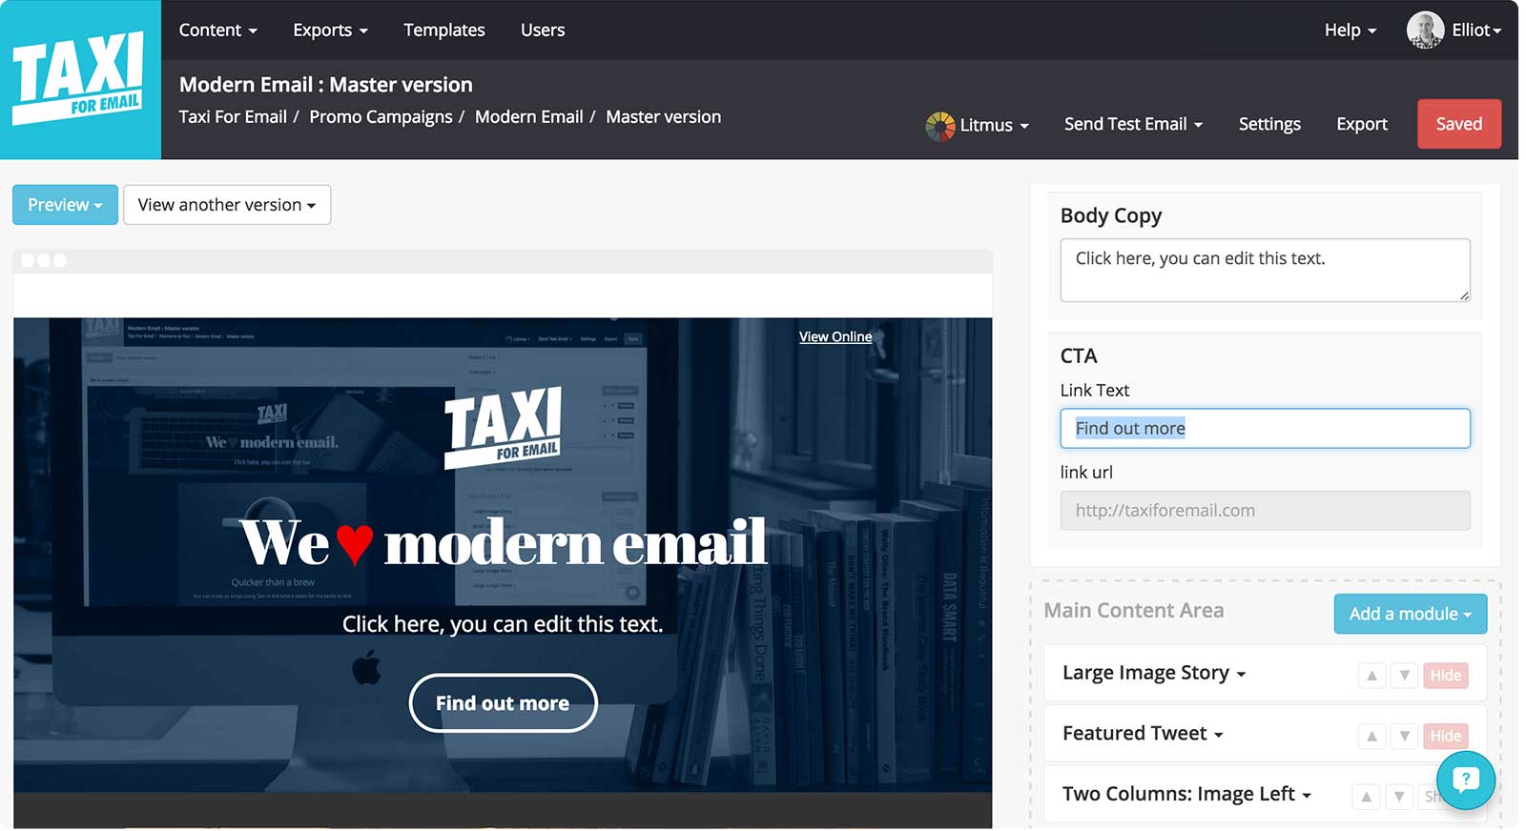1526x831 pixels.
Task: Open the Add a module dropdown
Action: click(1410, 614)
